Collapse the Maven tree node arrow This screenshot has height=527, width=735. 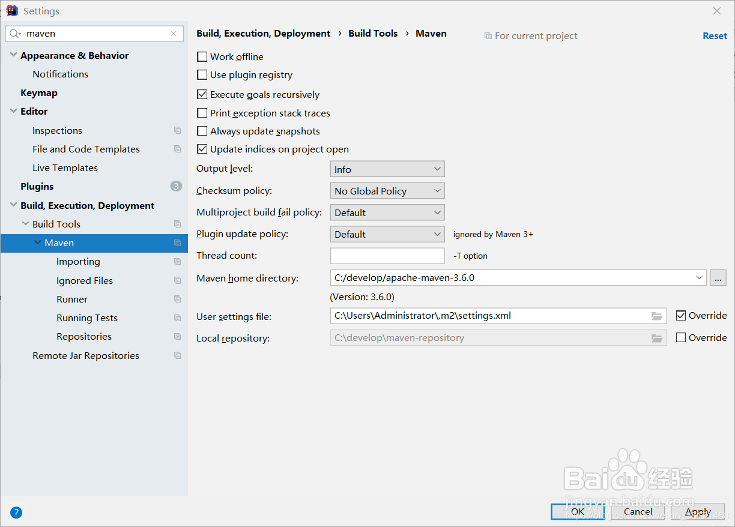click(x=38, y=242)
